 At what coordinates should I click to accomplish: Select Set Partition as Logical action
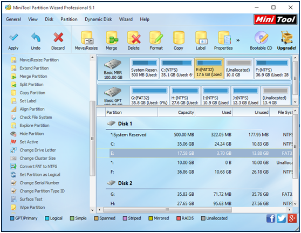[x=36, y=175]
